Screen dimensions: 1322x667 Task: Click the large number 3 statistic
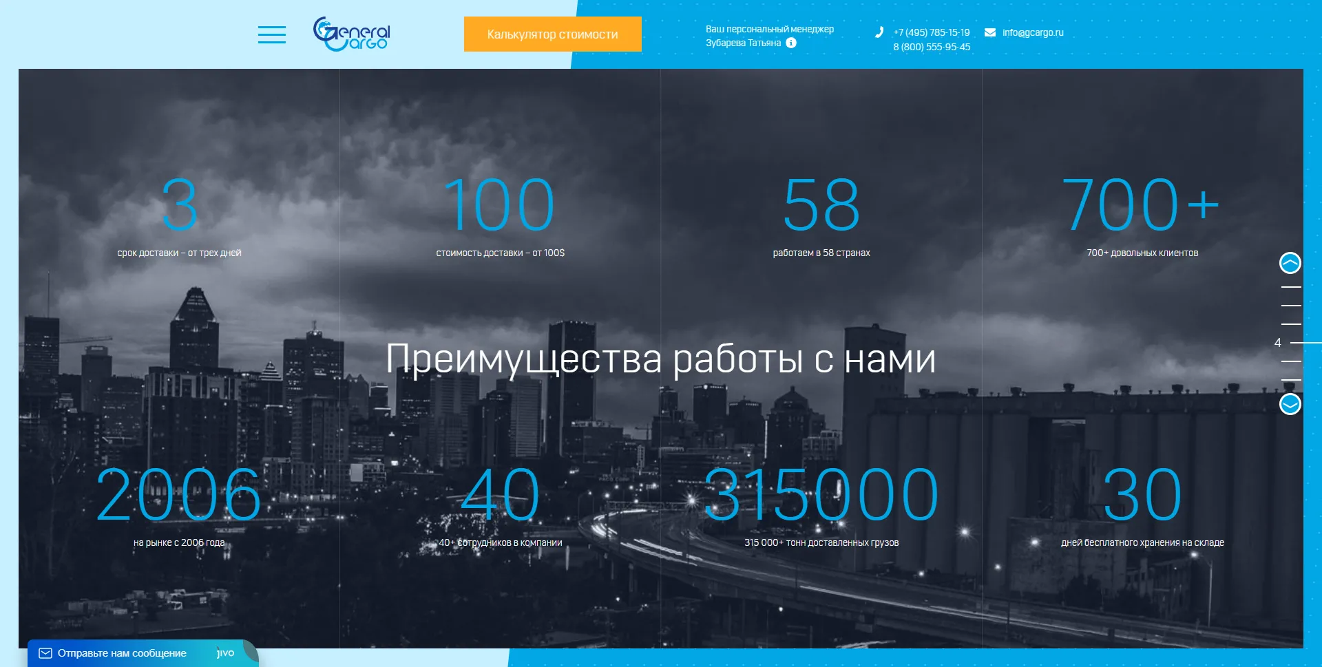180,204
